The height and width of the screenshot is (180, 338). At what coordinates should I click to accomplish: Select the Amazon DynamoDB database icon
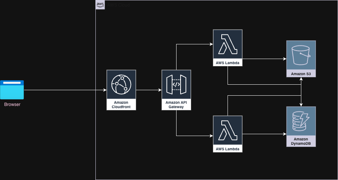tap(301, 121)
